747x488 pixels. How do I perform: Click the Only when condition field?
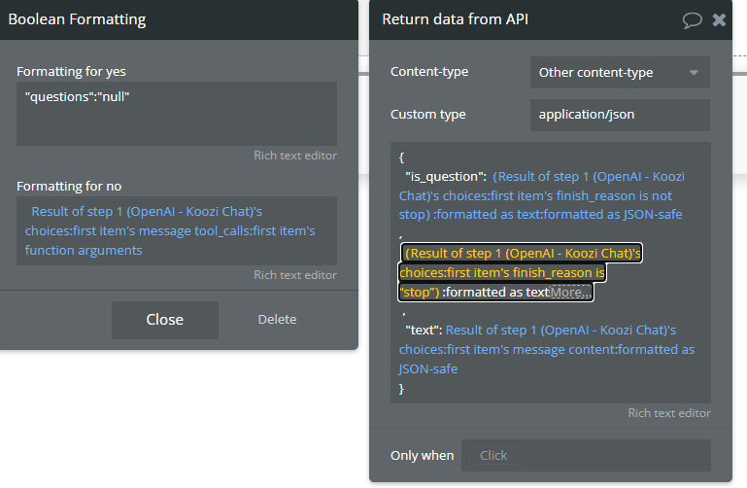tap(585, 455)
